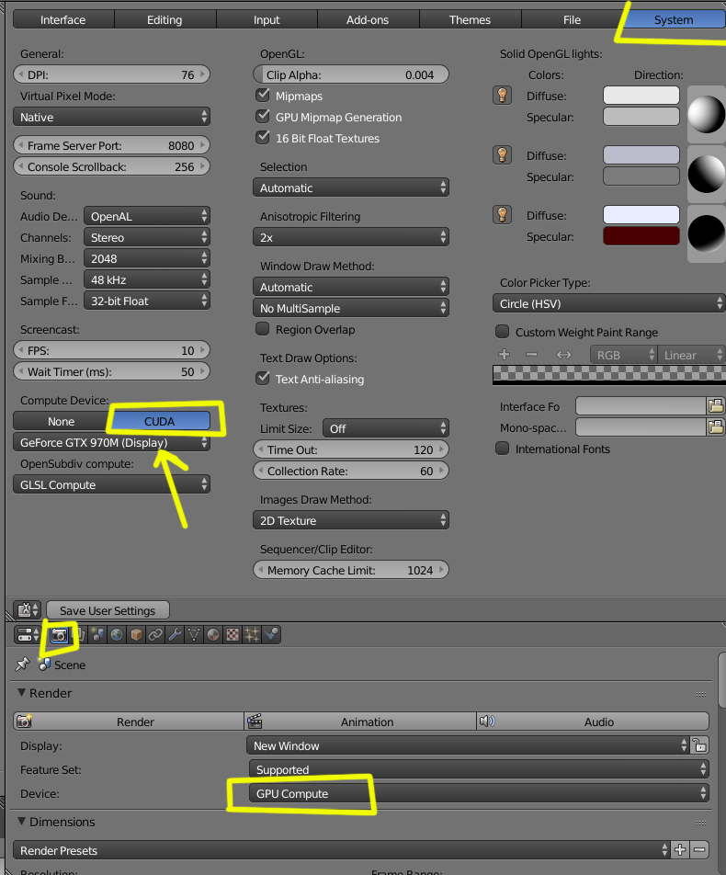
Task: Open the Material sphere tab
Action: 213,635
